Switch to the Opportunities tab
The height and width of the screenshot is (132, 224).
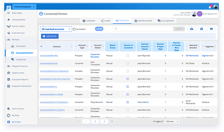[x=143, y=21]
